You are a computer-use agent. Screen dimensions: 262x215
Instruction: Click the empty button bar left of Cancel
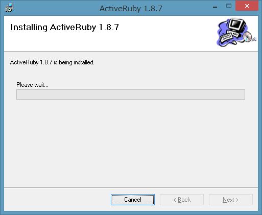[x=57, y=200]
